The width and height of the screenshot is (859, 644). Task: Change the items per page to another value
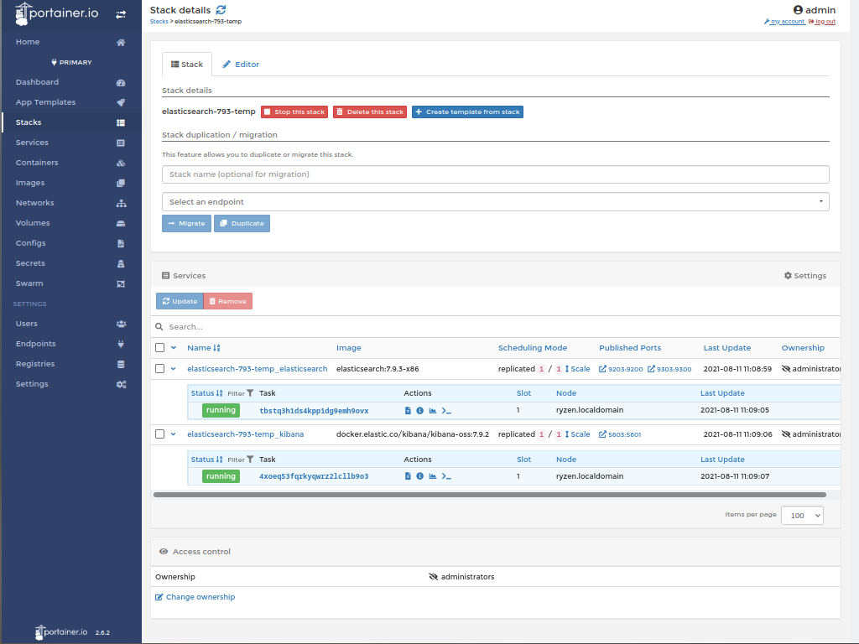point(802,515)
